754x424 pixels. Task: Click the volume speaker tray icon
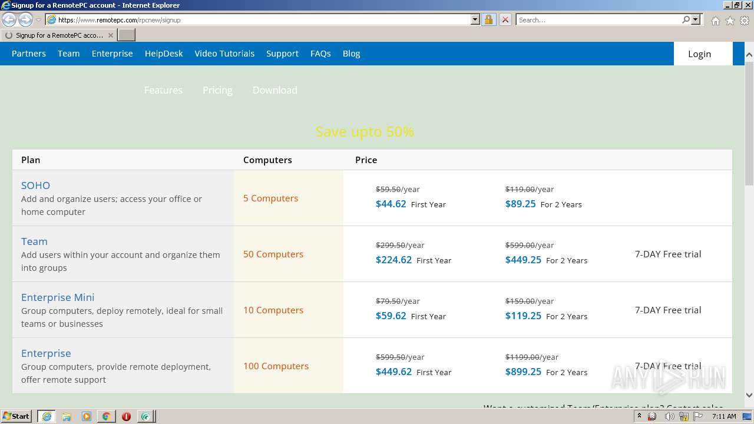click(670, 416)
